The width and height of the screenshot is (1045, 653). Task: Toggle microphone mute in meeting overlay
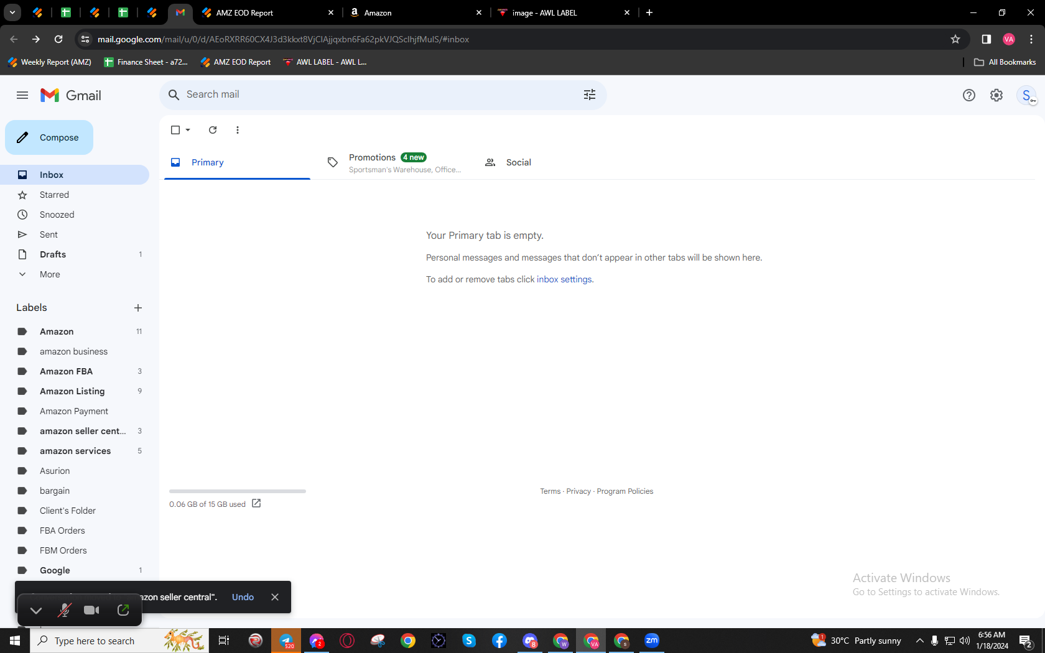tap(64, 610)
